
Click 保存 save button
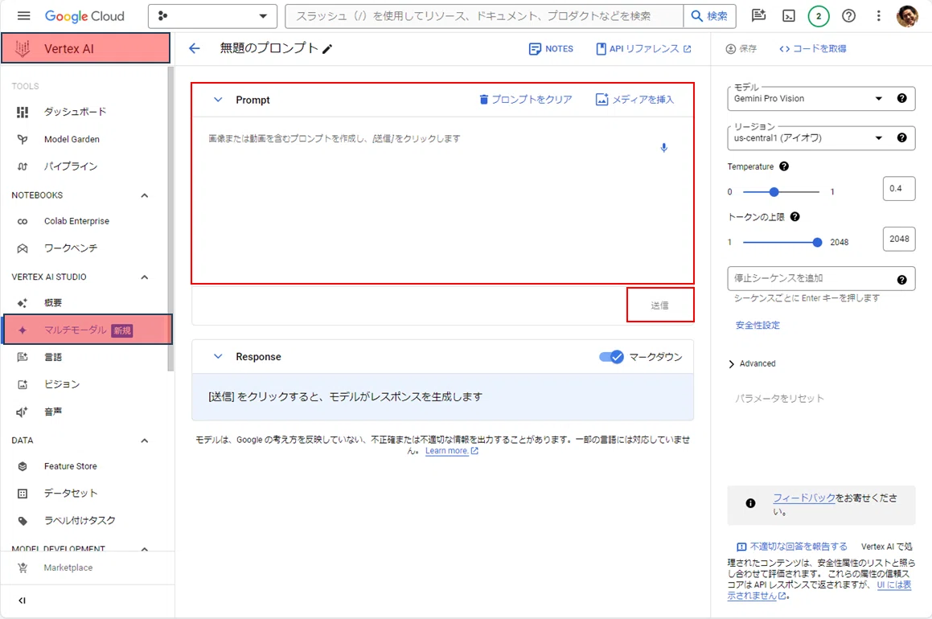point(741,49)
